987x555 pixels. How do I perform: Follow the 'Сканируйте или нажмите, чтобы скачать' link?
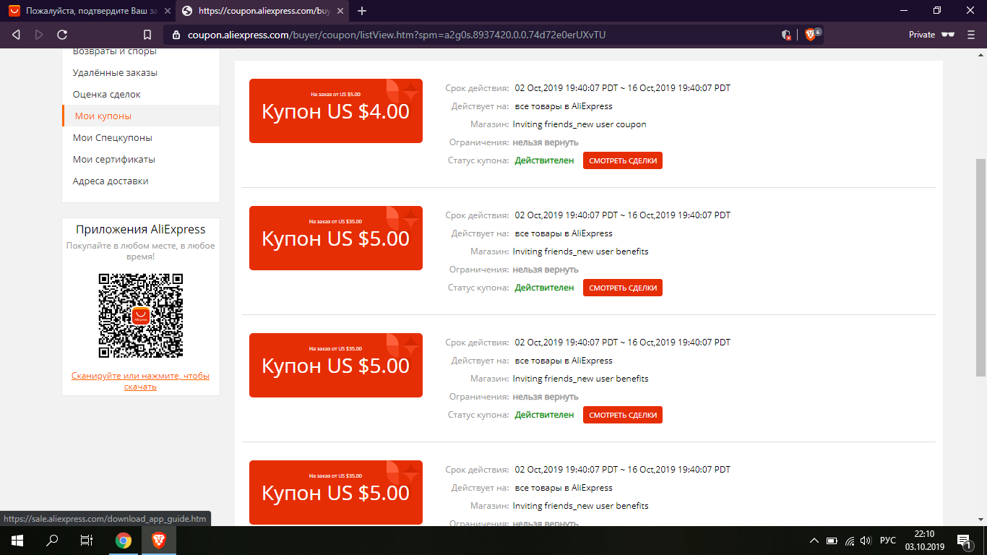pos(141,381)
